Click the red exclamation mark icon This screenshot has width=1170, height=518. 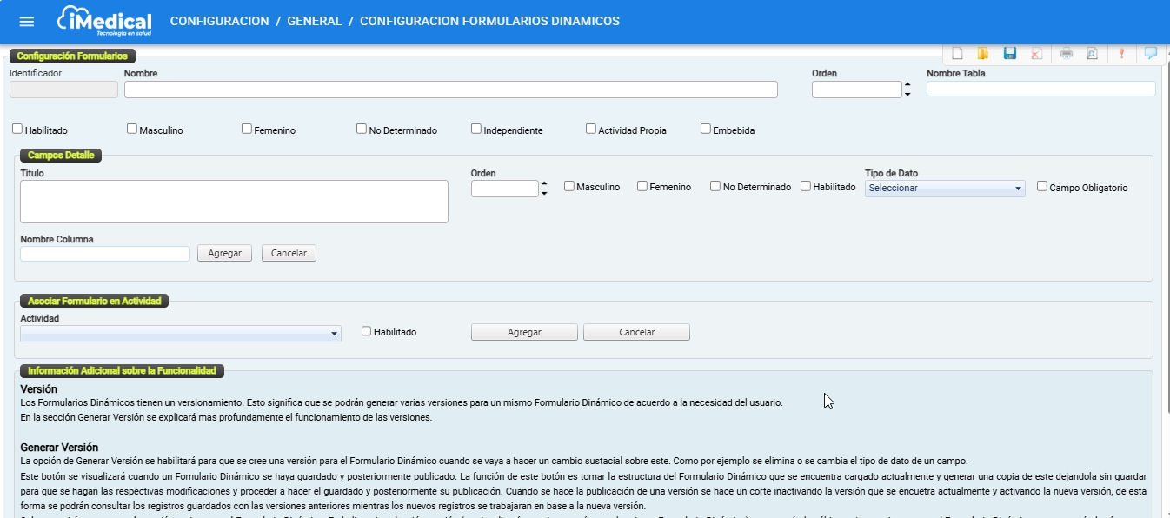tap(1121, 54)
